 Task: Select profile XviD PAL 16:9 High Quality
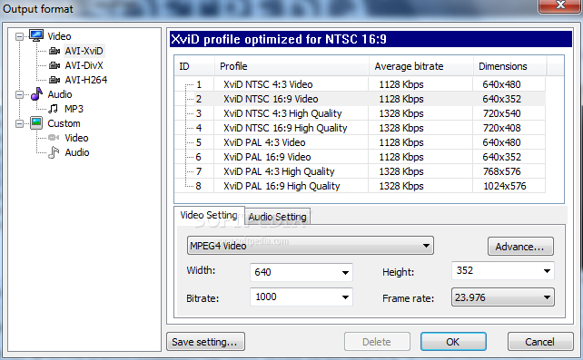click(x=282, y=186)
